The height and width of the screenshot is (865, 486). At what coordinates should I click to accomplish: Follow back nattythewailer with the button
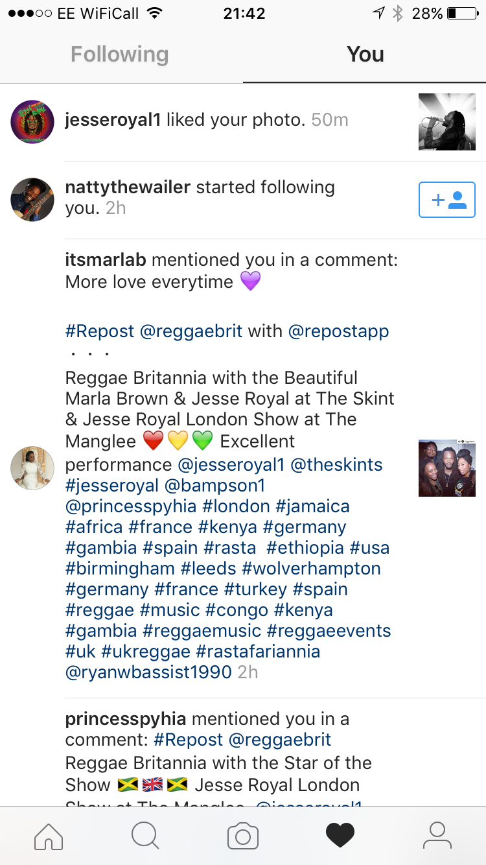point(447,200)
